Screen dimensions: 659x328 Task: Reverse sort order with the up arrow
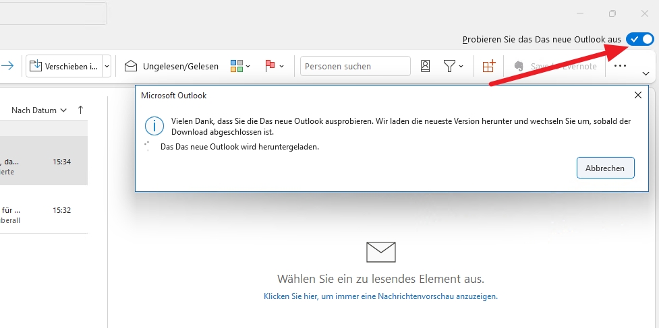(x=81, y=110)
